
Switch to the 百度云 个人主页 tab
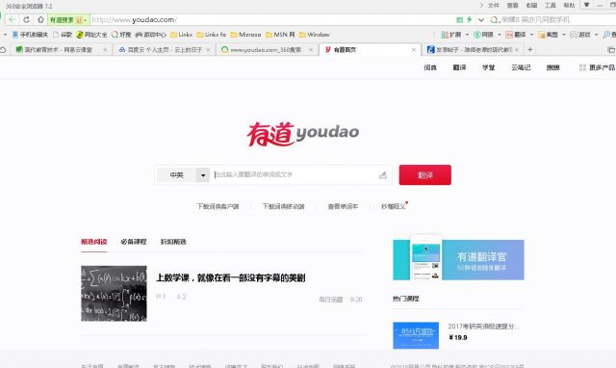[x=164, y=49]
